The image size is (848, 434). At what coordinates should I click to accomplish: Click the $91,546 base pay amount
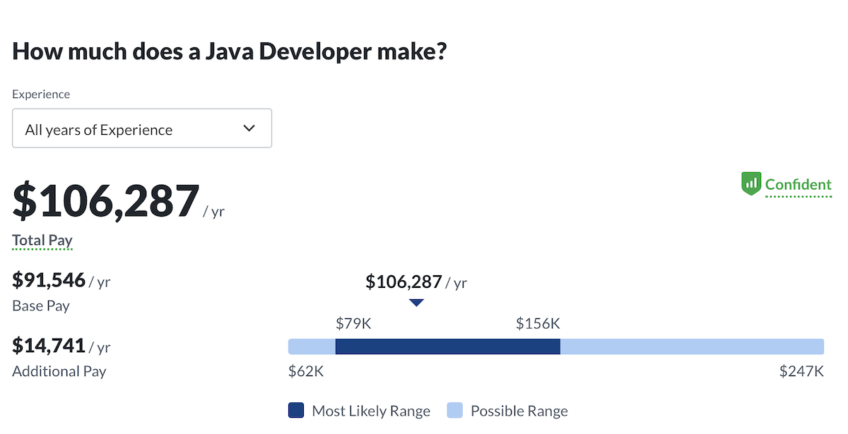pyautogui.click(x=49, y=280)
